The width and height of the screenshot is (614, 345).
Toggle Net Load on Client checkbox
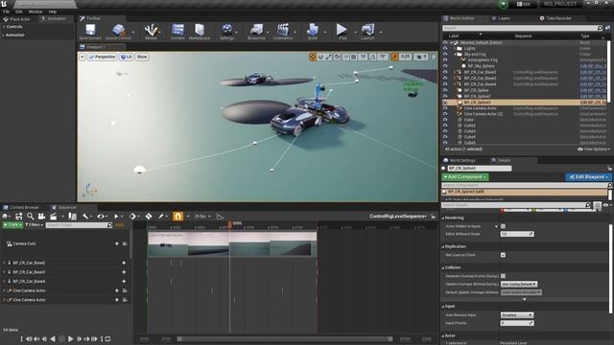(x=503, y=255)
